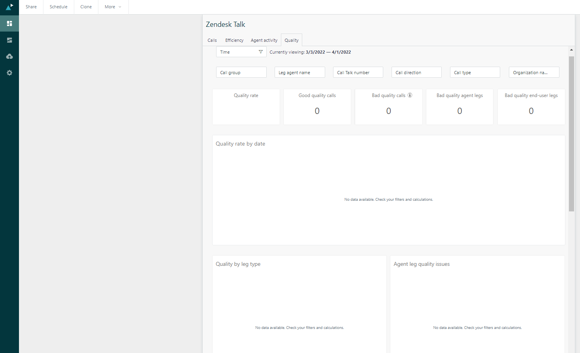Switch to the Calls tab
Screen dimensions: 580x353
coord(212,40)
